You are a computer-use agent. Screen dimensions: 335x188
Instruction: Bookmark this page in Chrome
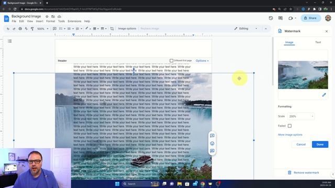coord(291,9)
